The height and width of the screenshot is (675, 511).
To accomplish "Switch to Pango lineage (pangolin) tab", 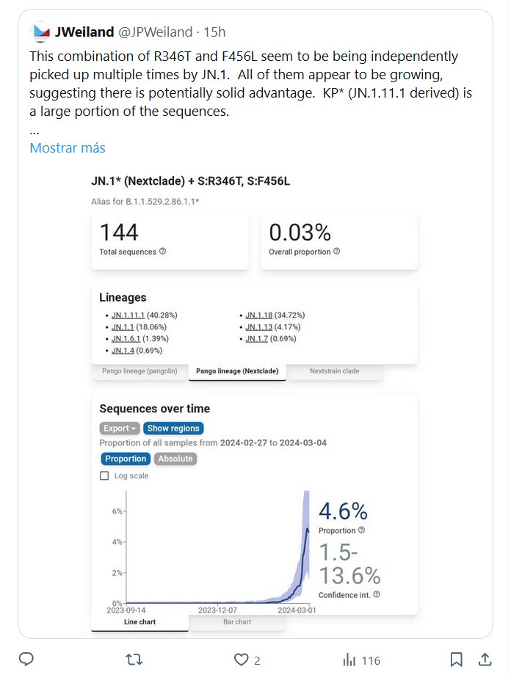I will (139, 371).
